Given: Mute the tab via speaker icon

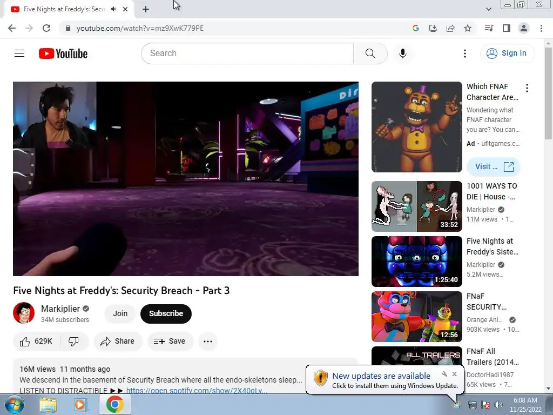Looking at the screenshot, I should pyautogui.click(x=113, y=9).
